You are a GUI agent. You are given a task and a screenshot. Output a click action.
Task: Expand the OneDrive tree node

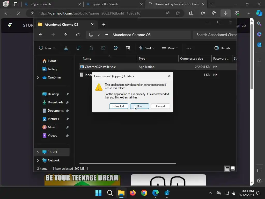click(38, 77)
